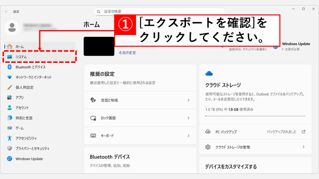
Task: Select Windows Update in the sidebar
Action: click(x=29, y=159)
